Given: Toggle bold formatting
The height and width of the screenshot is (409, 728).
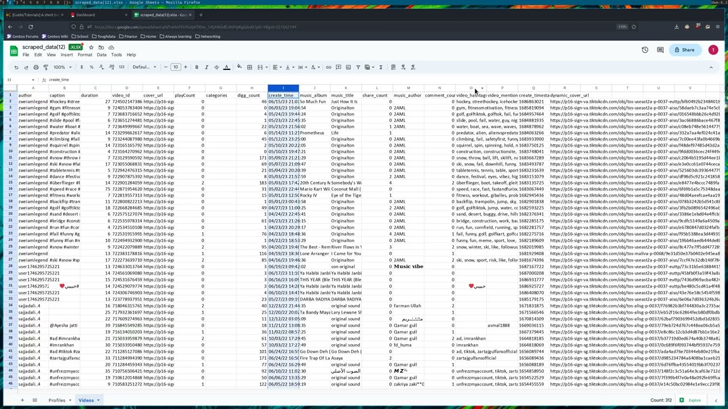Looking at the screenshot, I should (x=197, y=67).
